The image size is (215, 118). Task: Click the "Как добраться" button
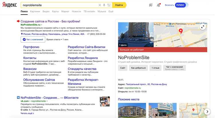(x=138, y=68)
